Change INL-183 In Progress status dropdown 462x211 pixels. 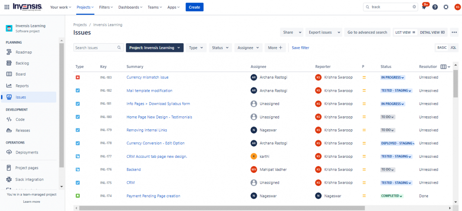point(392,77)
